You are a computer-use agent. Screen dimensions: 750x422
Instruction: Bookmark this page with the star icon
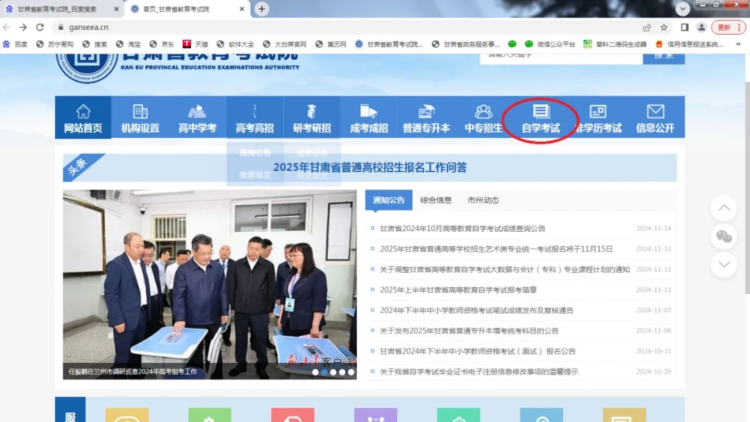click(x=664, y=27)
